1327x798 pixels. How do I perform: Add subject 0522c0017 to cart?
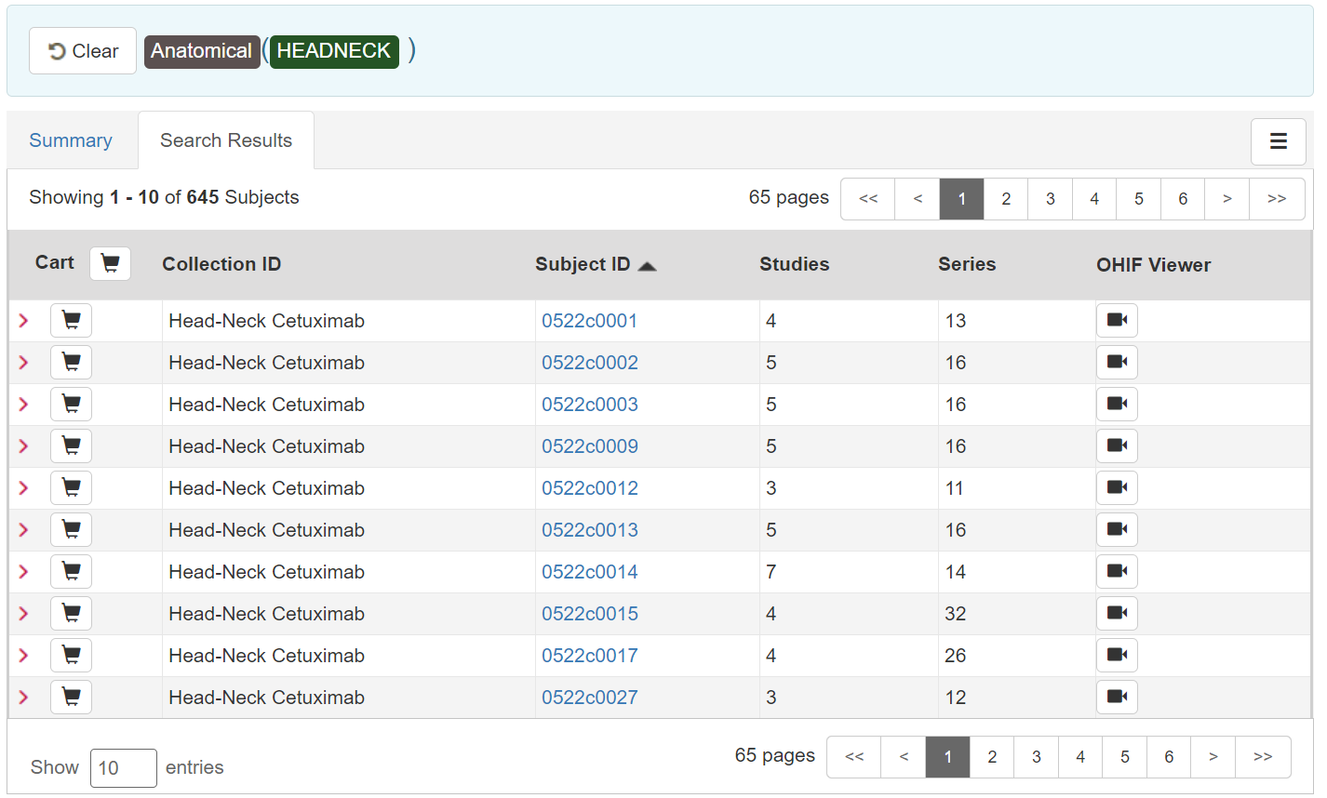[71, 656]
